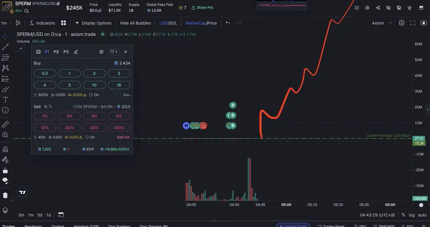
Task: Click Buy 0.2 SOL button
Action: point(45,73)
